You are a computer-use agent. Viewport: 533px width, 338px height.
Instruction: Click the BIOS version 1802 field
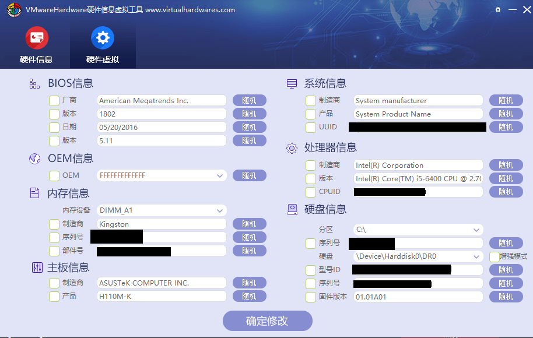[162, 114]
